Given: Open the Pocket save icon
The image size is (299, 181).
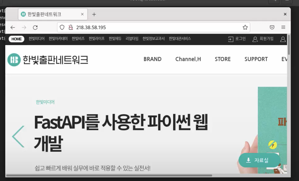Looking at the screenshot, I should [x=272, y=27].
